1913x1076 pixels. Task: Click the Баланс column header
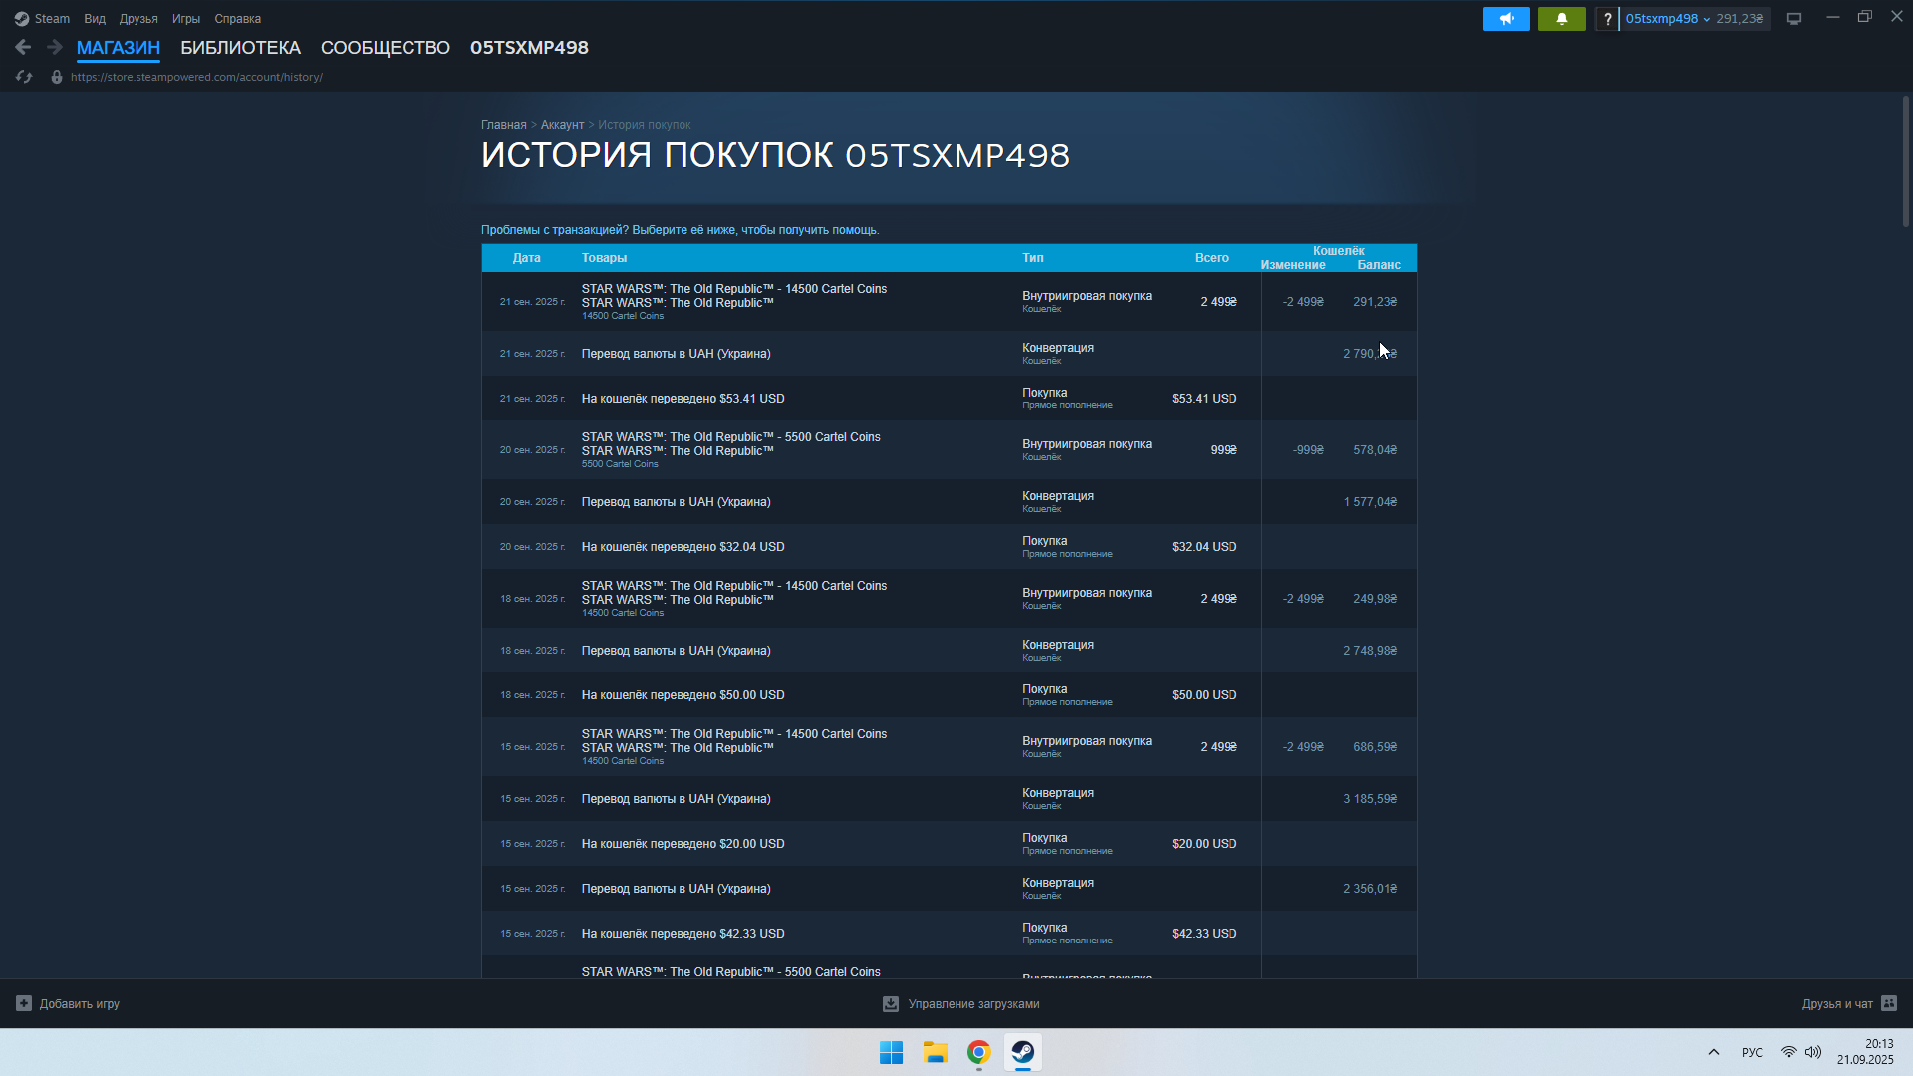1379,265
